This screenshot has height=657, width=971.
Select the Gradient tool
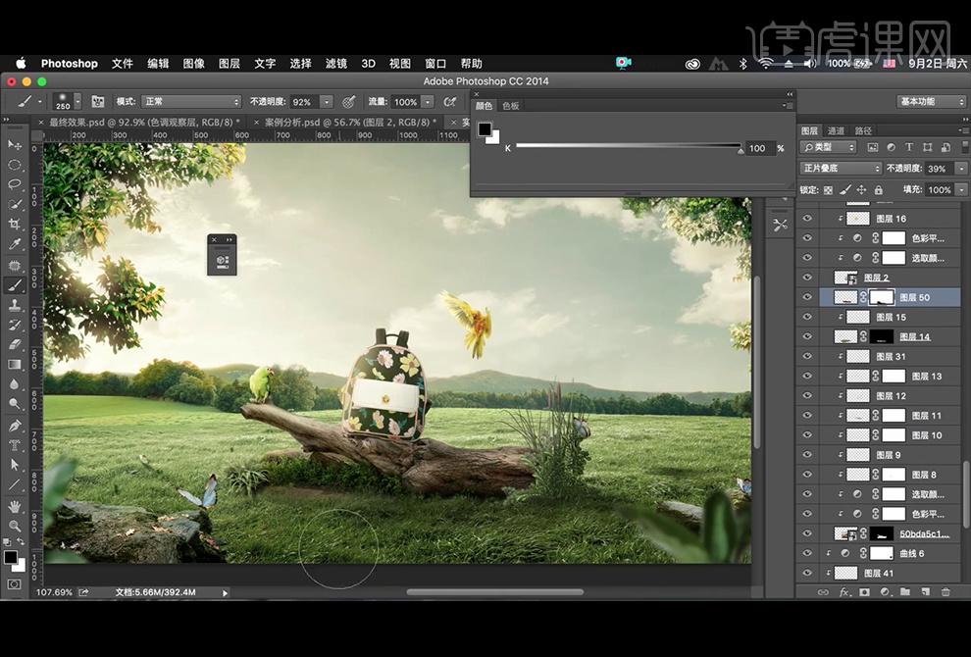pyautogui.click(x=15, y=364)
